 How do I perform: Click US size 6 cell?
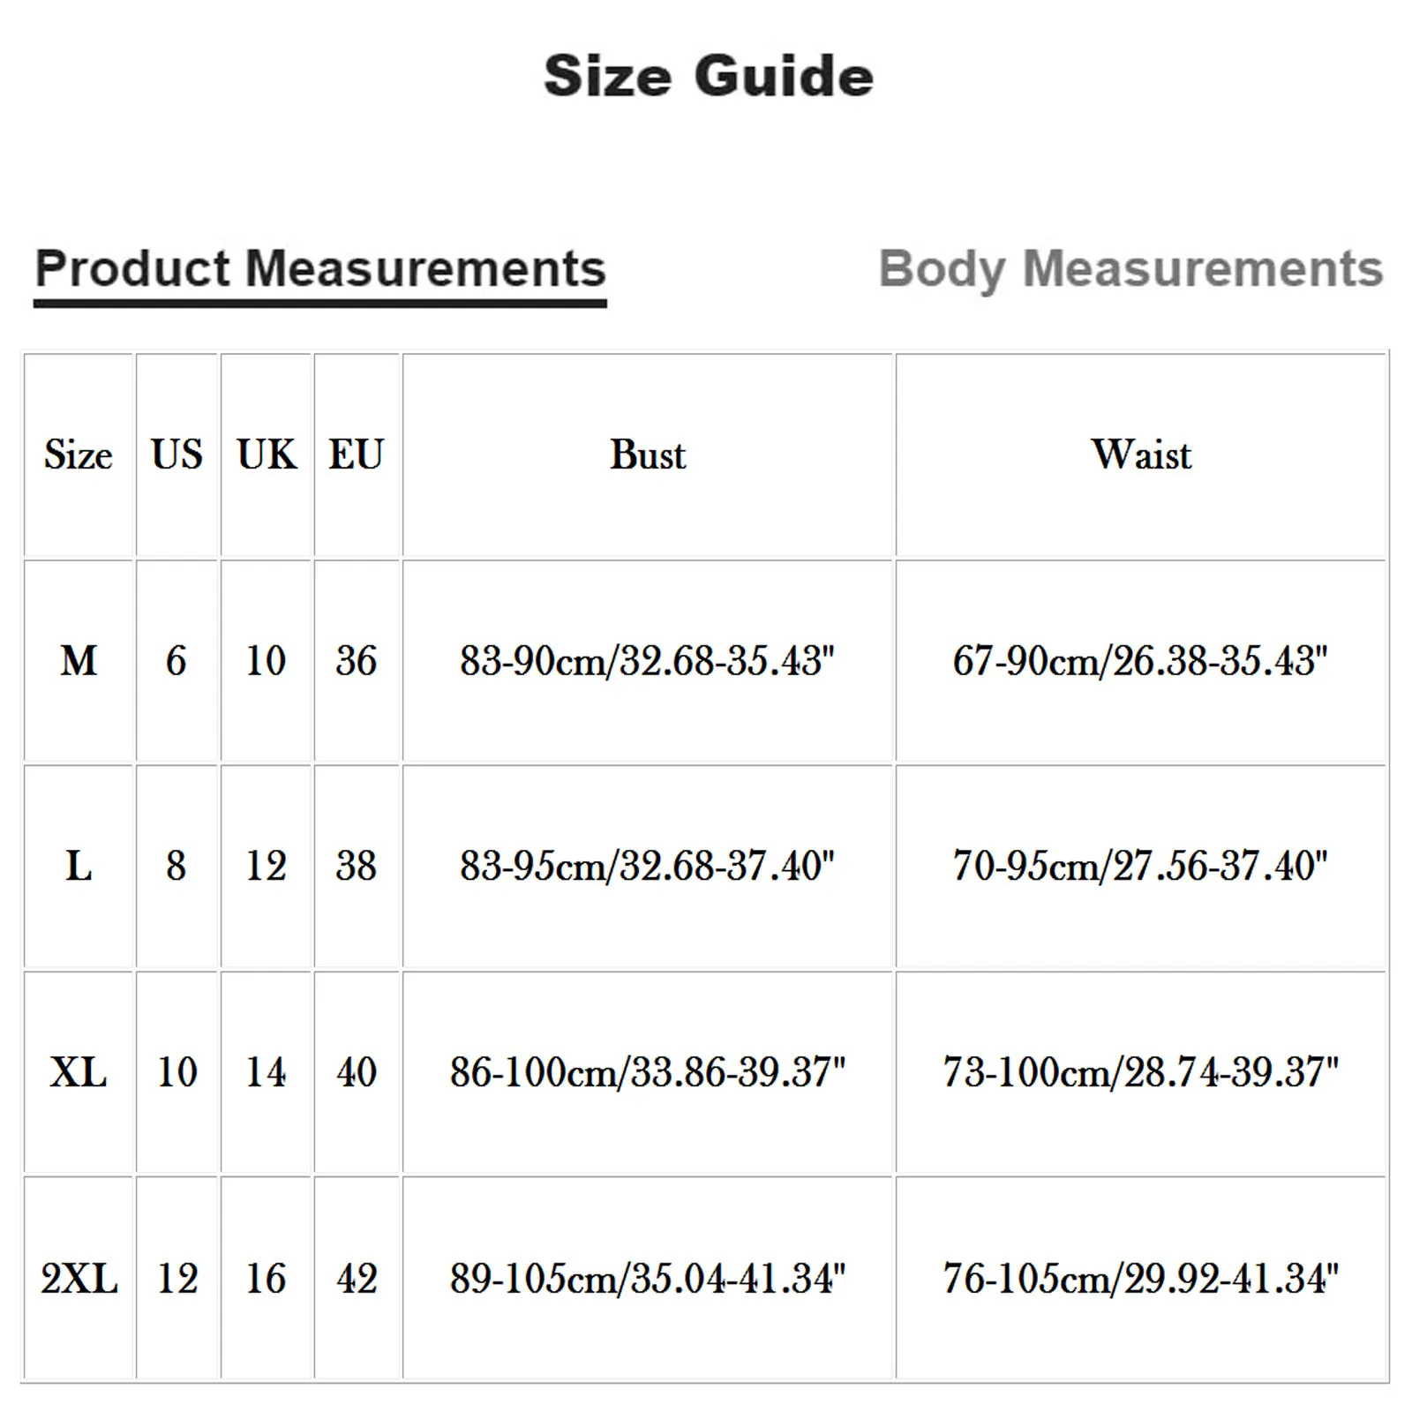click(176, 660)
